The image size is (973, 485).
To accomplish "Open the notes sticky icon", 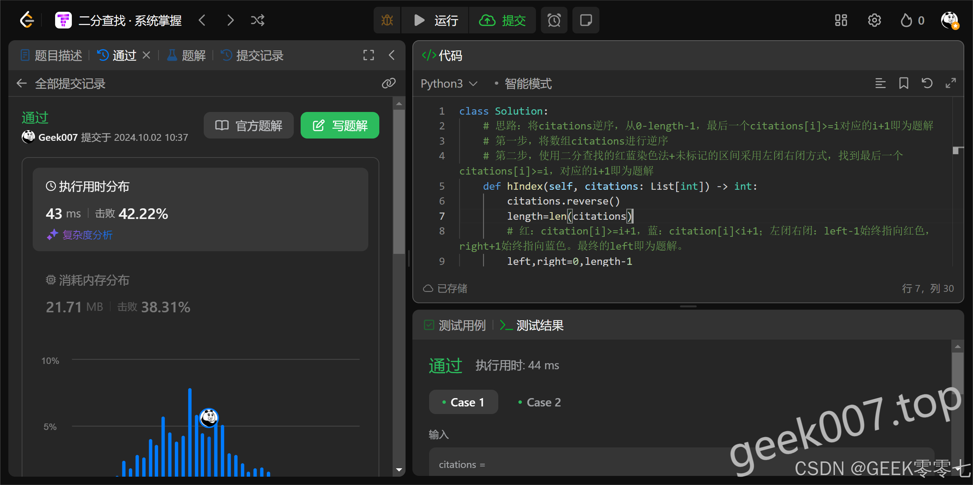I will [585, 20].
